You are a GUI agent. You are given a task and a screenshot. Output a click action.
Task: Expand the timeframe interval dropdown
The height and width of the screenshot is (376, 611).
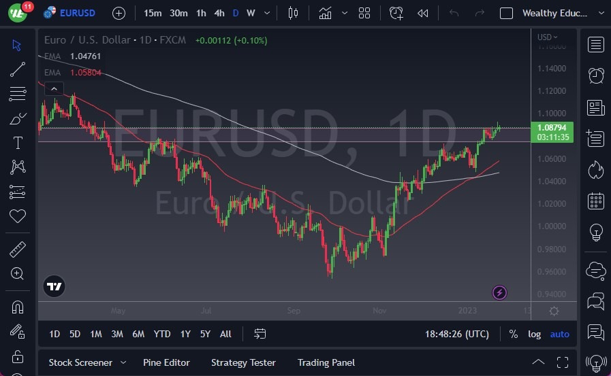point(267,13)
